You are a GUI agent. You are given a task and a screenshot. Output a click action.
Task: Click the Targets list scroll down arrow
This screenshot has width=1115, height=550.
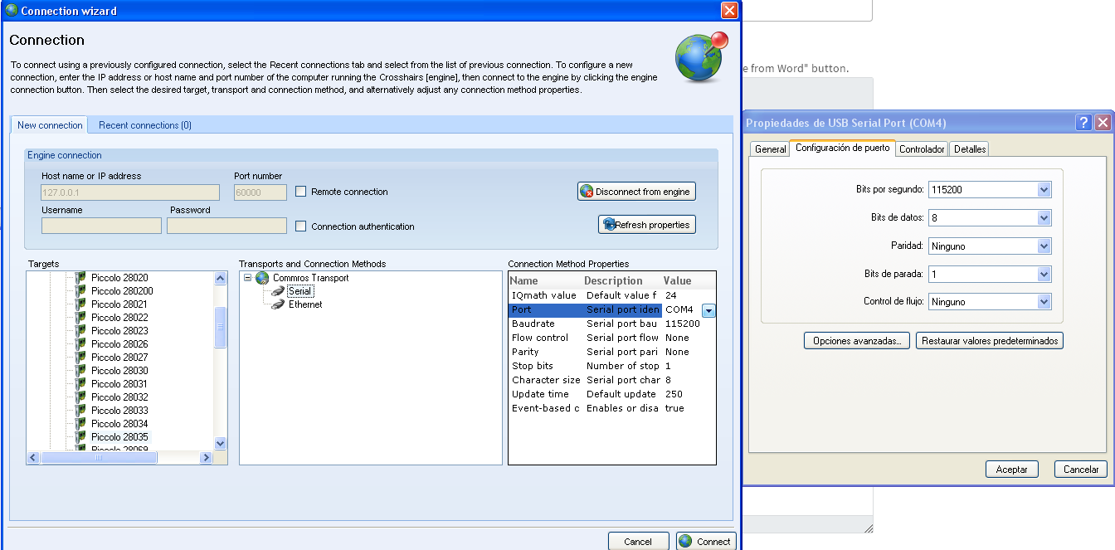pyautogui.click(x=220, y=444)
